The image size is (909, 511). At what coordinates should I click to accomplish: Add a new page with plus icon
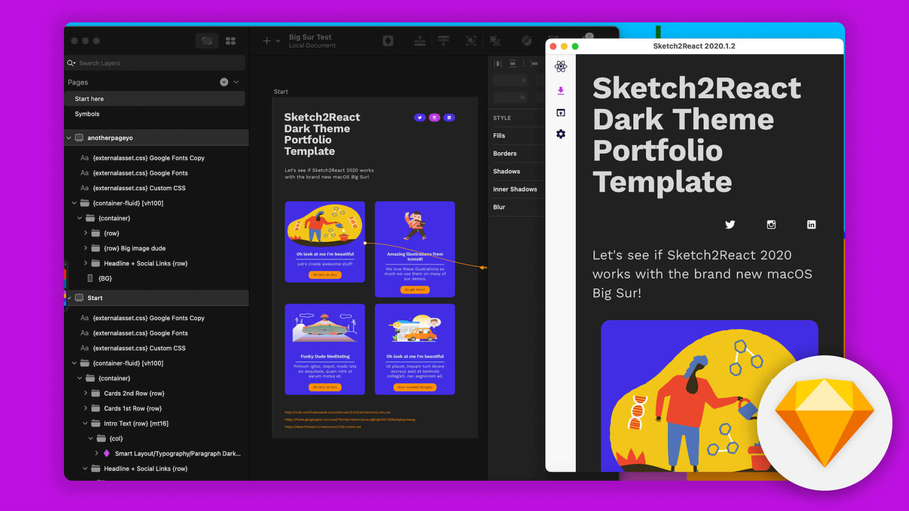click(x=224, y=82)
